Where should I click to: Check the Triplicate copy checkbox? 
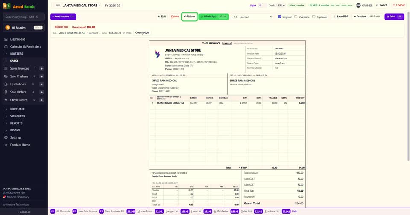313,17
